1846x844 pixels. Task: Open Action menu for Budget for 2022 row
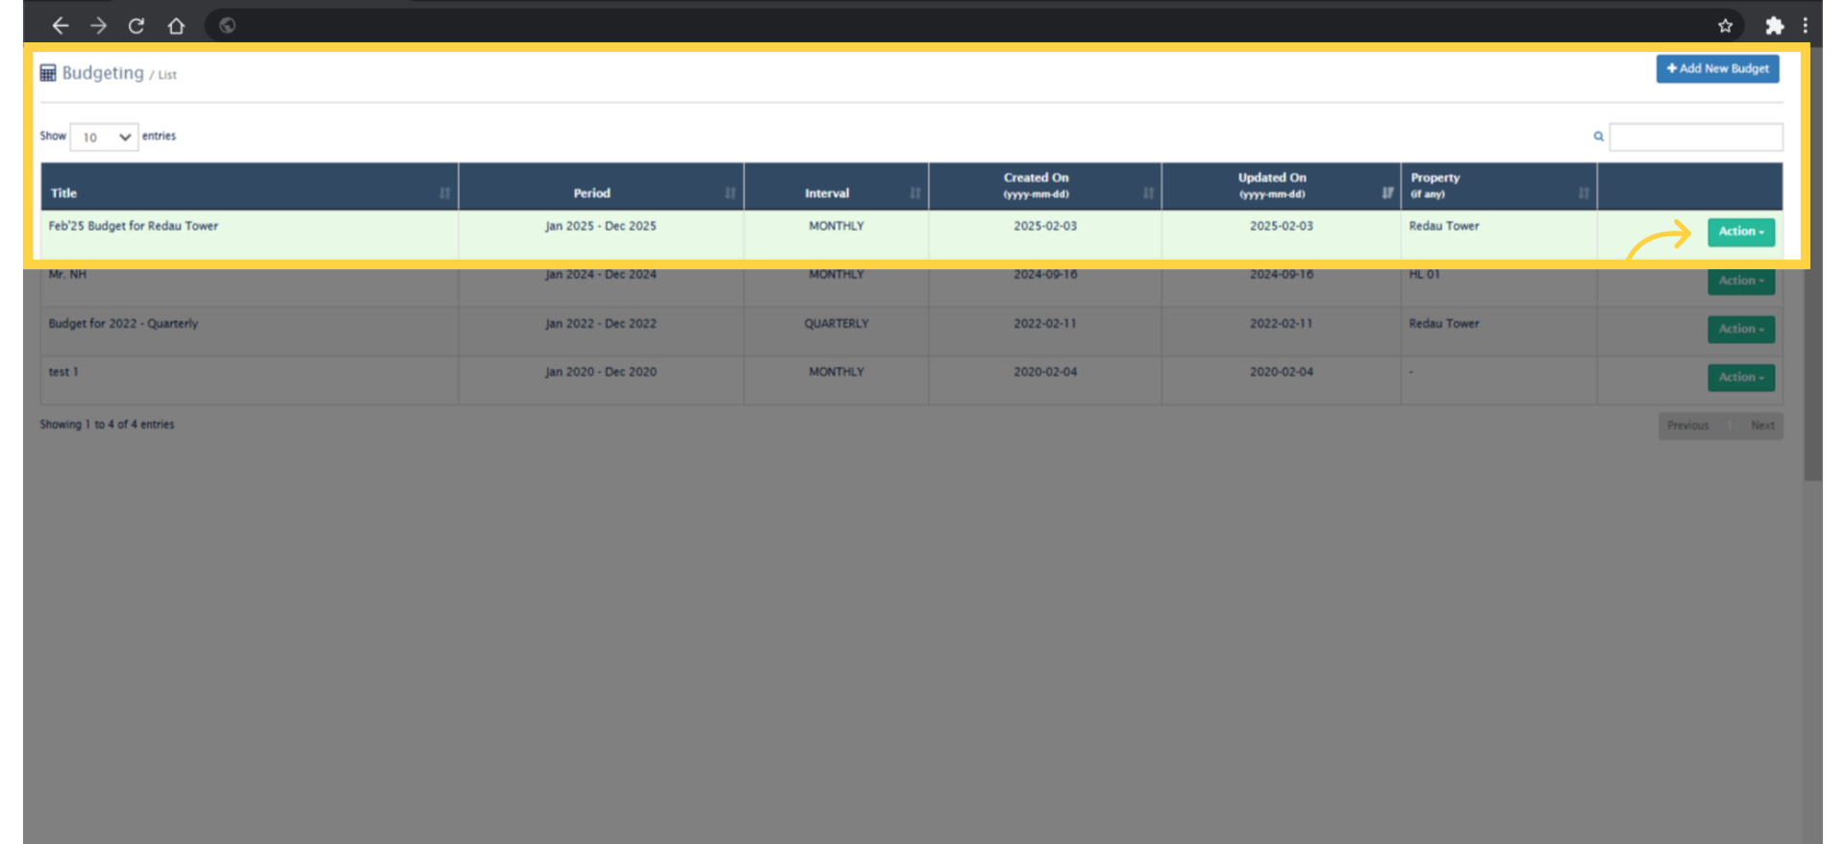(x=1740, y=329)
